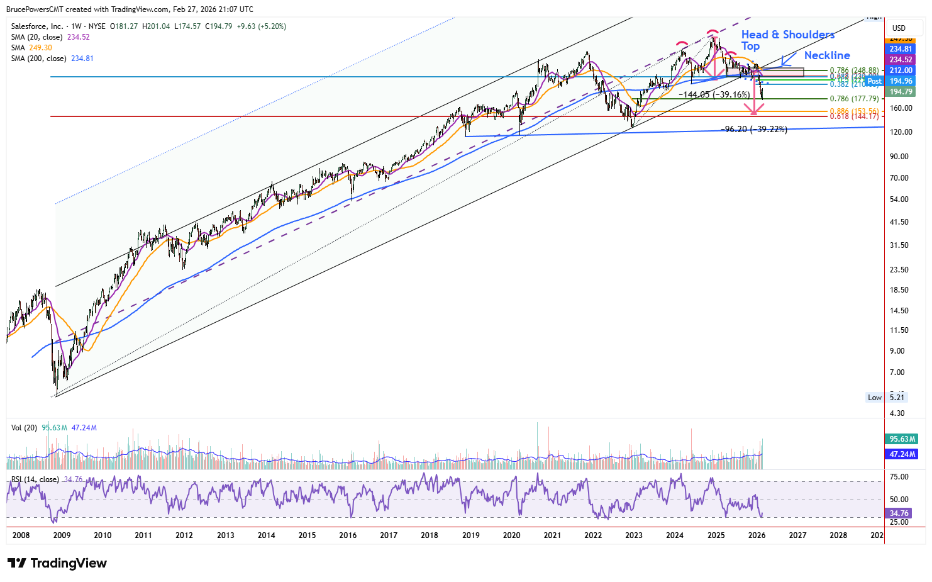Select the Vol (20) indicator legend
The height and width of the screenshot is (582, 932).
click(54, 428)
